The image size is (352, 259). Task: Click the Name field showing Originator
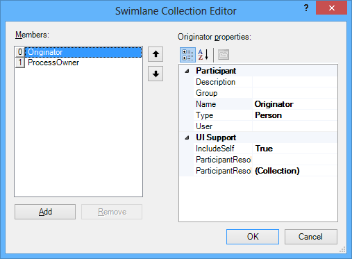(x=294, y=104)
